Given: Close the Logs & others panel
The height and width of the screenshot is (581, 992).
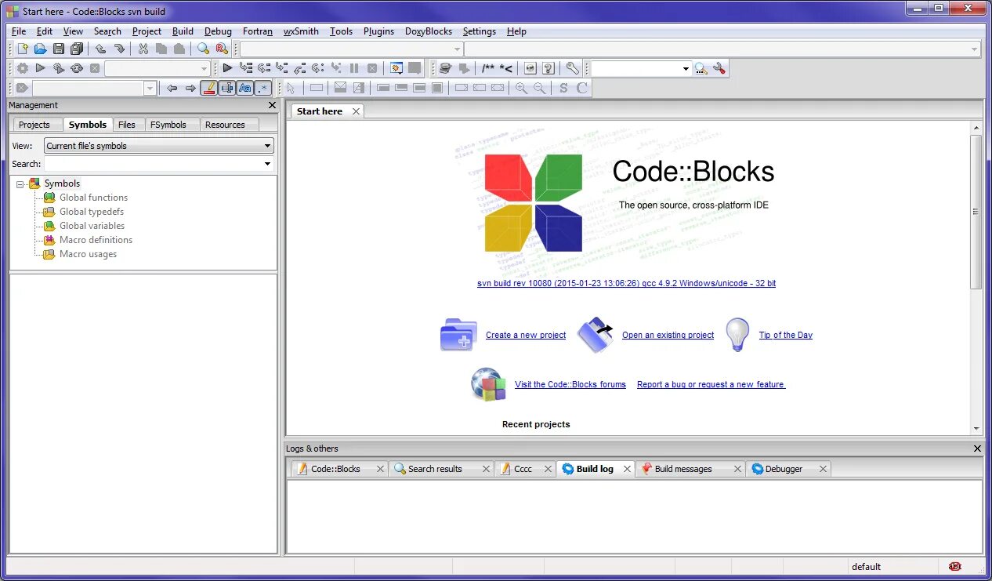Looking at the screenshot, I should pyautogui.click(x=977, y=448).
